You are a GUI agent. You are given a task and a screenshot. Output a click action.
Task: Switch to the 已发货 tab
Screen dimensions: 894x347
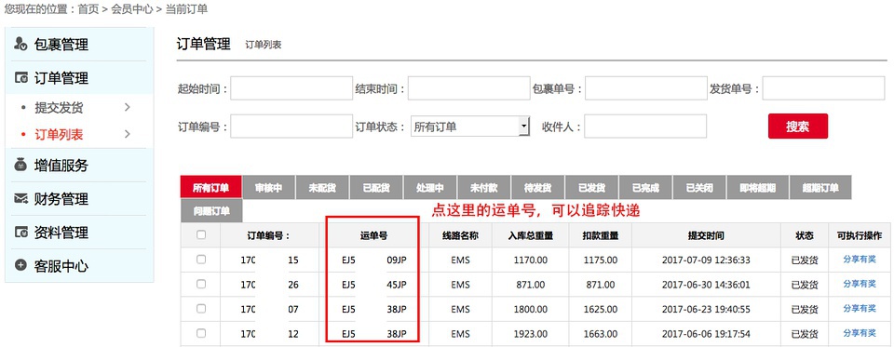coord(592,188)
